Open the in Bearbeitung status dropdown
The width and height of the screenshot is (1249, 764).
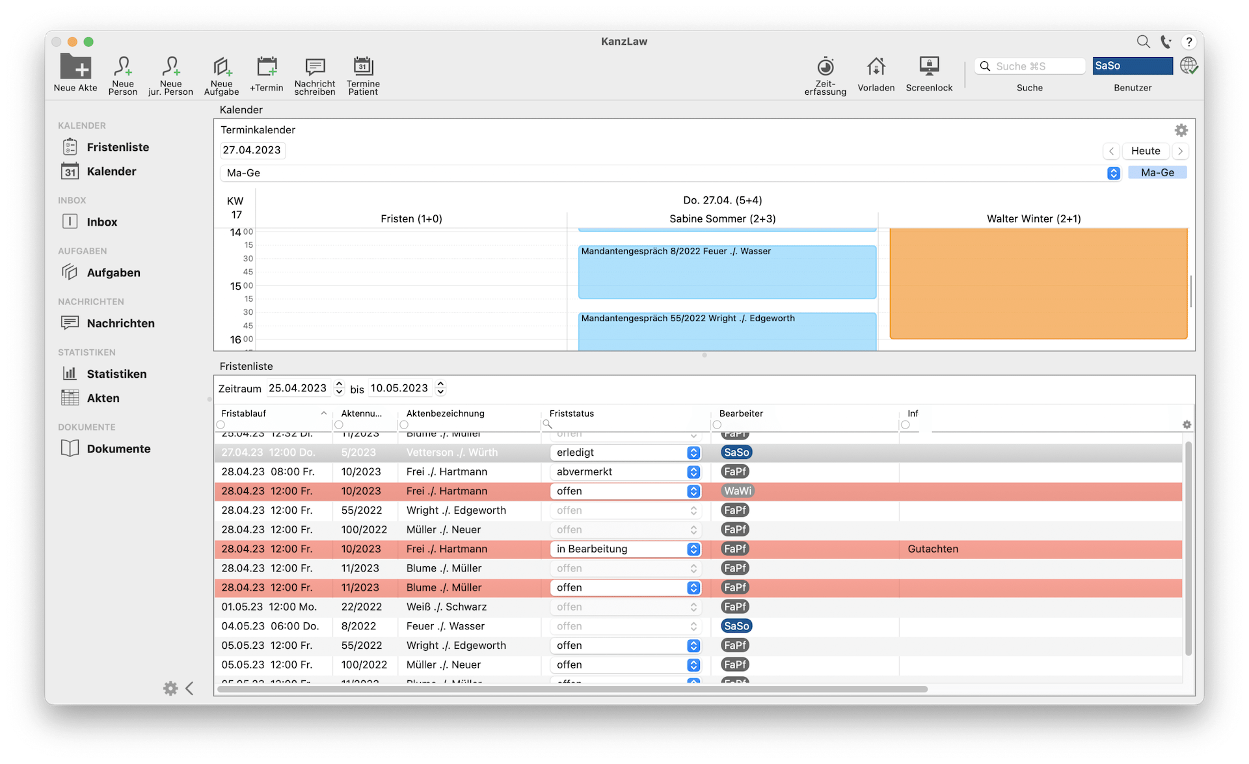click(x=626, y=549)
